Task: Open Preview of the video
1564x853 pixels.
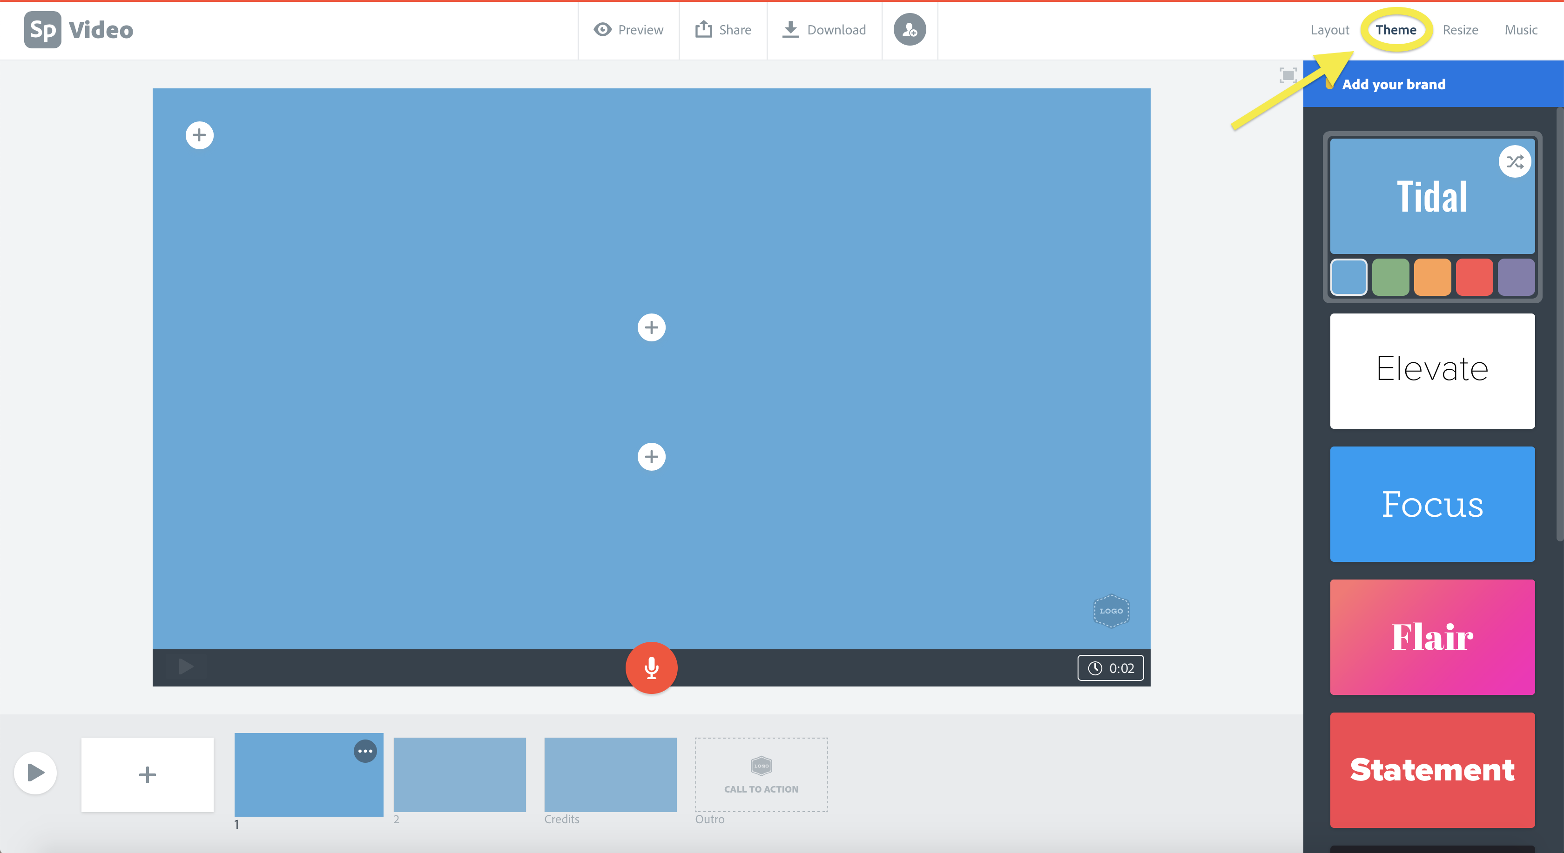Action: [x=628, y=30]
